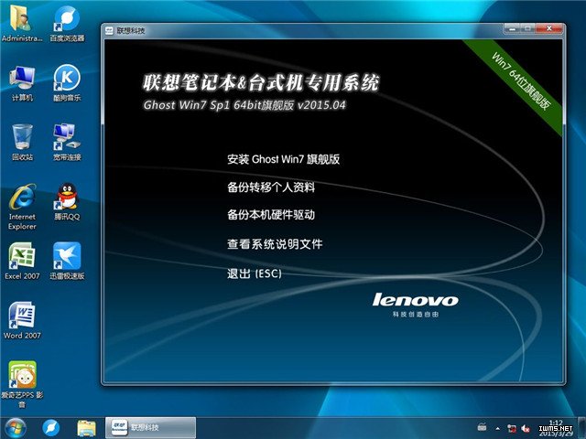Show hidden tray icons arrow
586x439 pixels.
click(498, 428)
